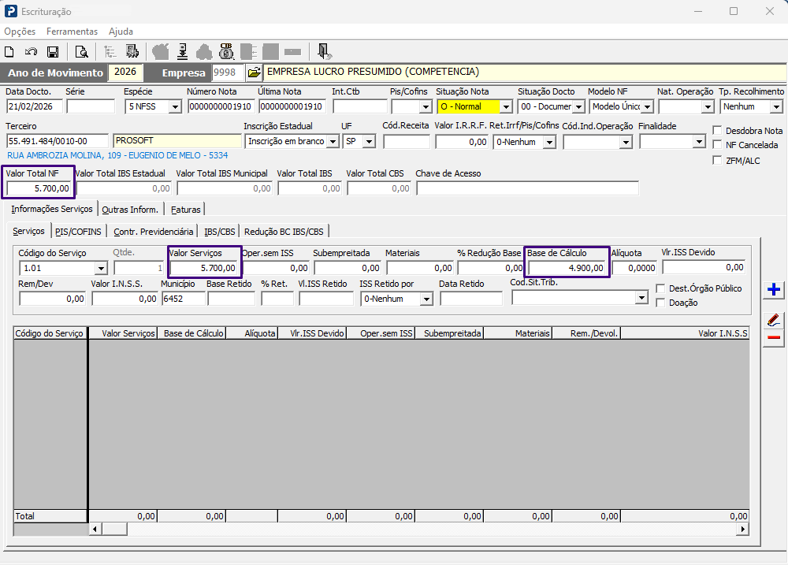This screenshot has height=565, width=788.
Task: Open the PIS/COFINS sub-tab
Action: tap(78, 232)
